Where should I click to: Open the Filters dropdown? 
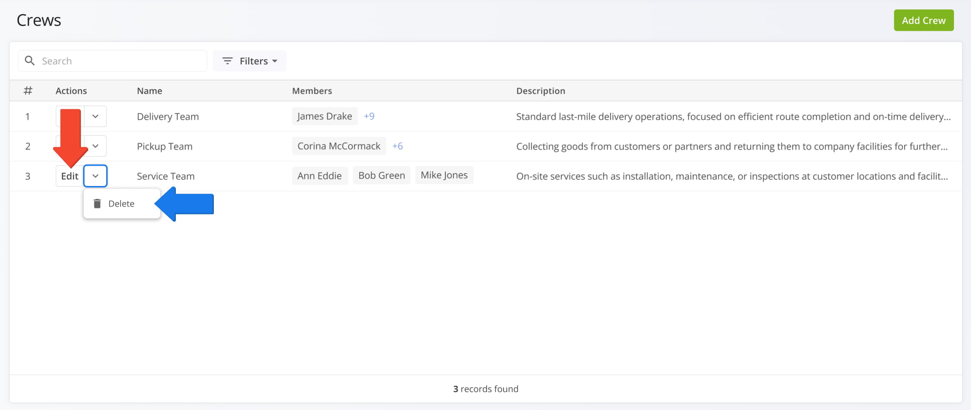point(250,61)
